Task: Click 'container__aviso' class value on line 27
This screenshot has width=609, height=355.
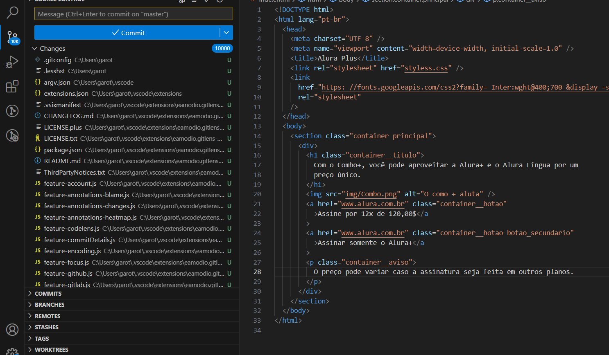Action: pyautogui.click(x=377, y=262)
